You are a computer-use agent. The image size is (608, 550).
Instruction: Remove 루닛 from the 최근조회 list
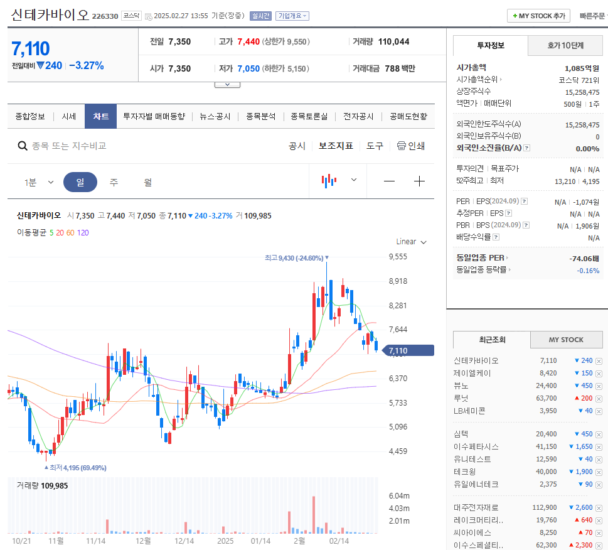click(599, 399)
